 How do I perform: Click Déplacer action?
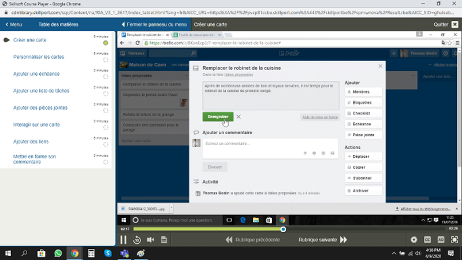click(363, 157)
